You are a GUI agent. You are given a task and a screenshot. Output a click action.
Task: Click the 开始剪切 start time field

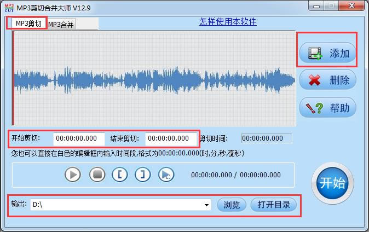pos(79,138)
